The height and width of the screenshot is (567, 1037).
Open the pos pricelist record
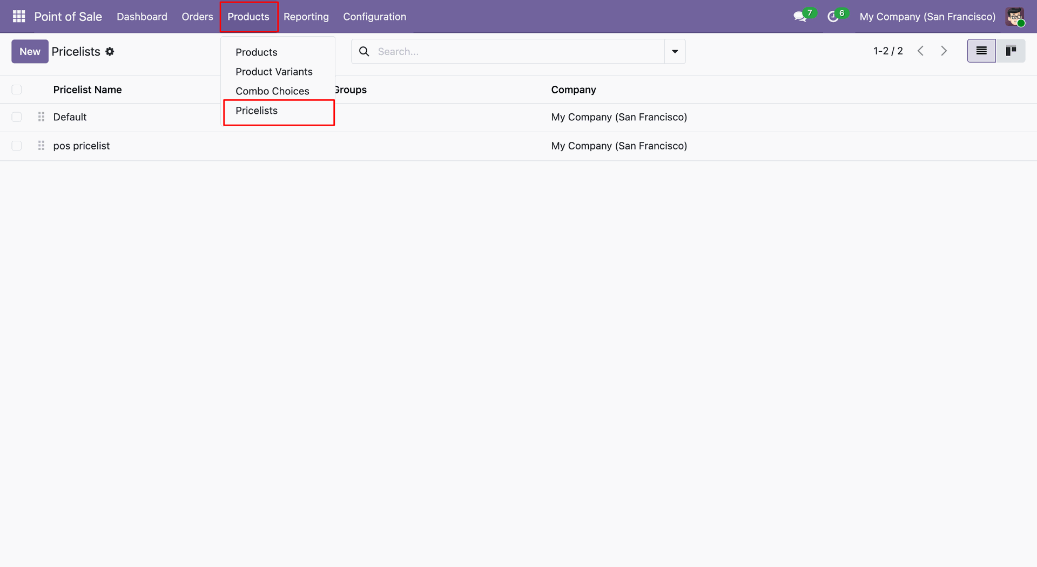point(82,146)
